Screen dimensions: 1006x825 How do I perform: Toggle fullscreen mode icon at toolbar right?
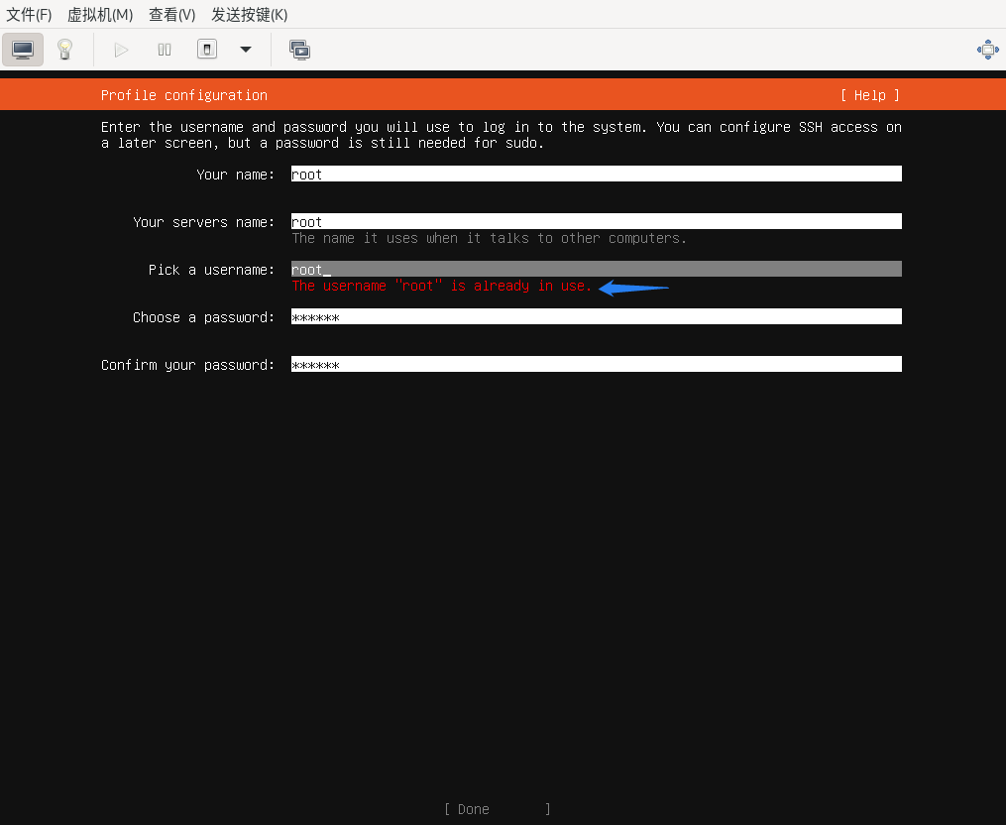pos(988,50)
